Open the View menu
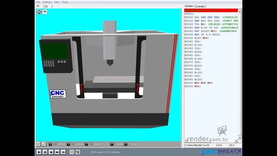The height and width of the screenshot is (156, 277). [x=57, y=2]
